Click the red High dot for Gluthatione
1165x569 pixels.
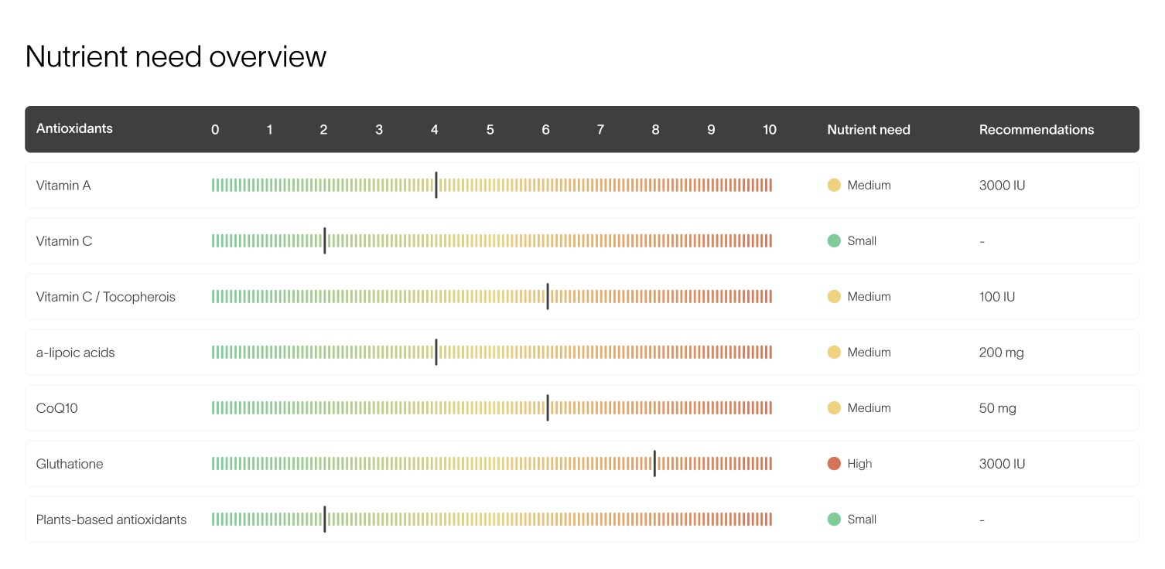coord(834,464)
